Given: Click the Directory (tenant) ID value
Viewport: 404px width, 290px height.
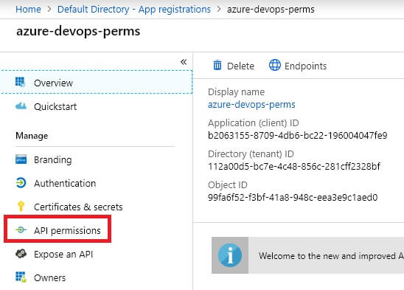Looking at the screenshot, I should [x=294, y=167].
